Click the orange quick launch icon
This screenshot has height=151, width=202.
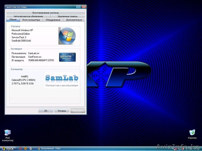(26, 148)
